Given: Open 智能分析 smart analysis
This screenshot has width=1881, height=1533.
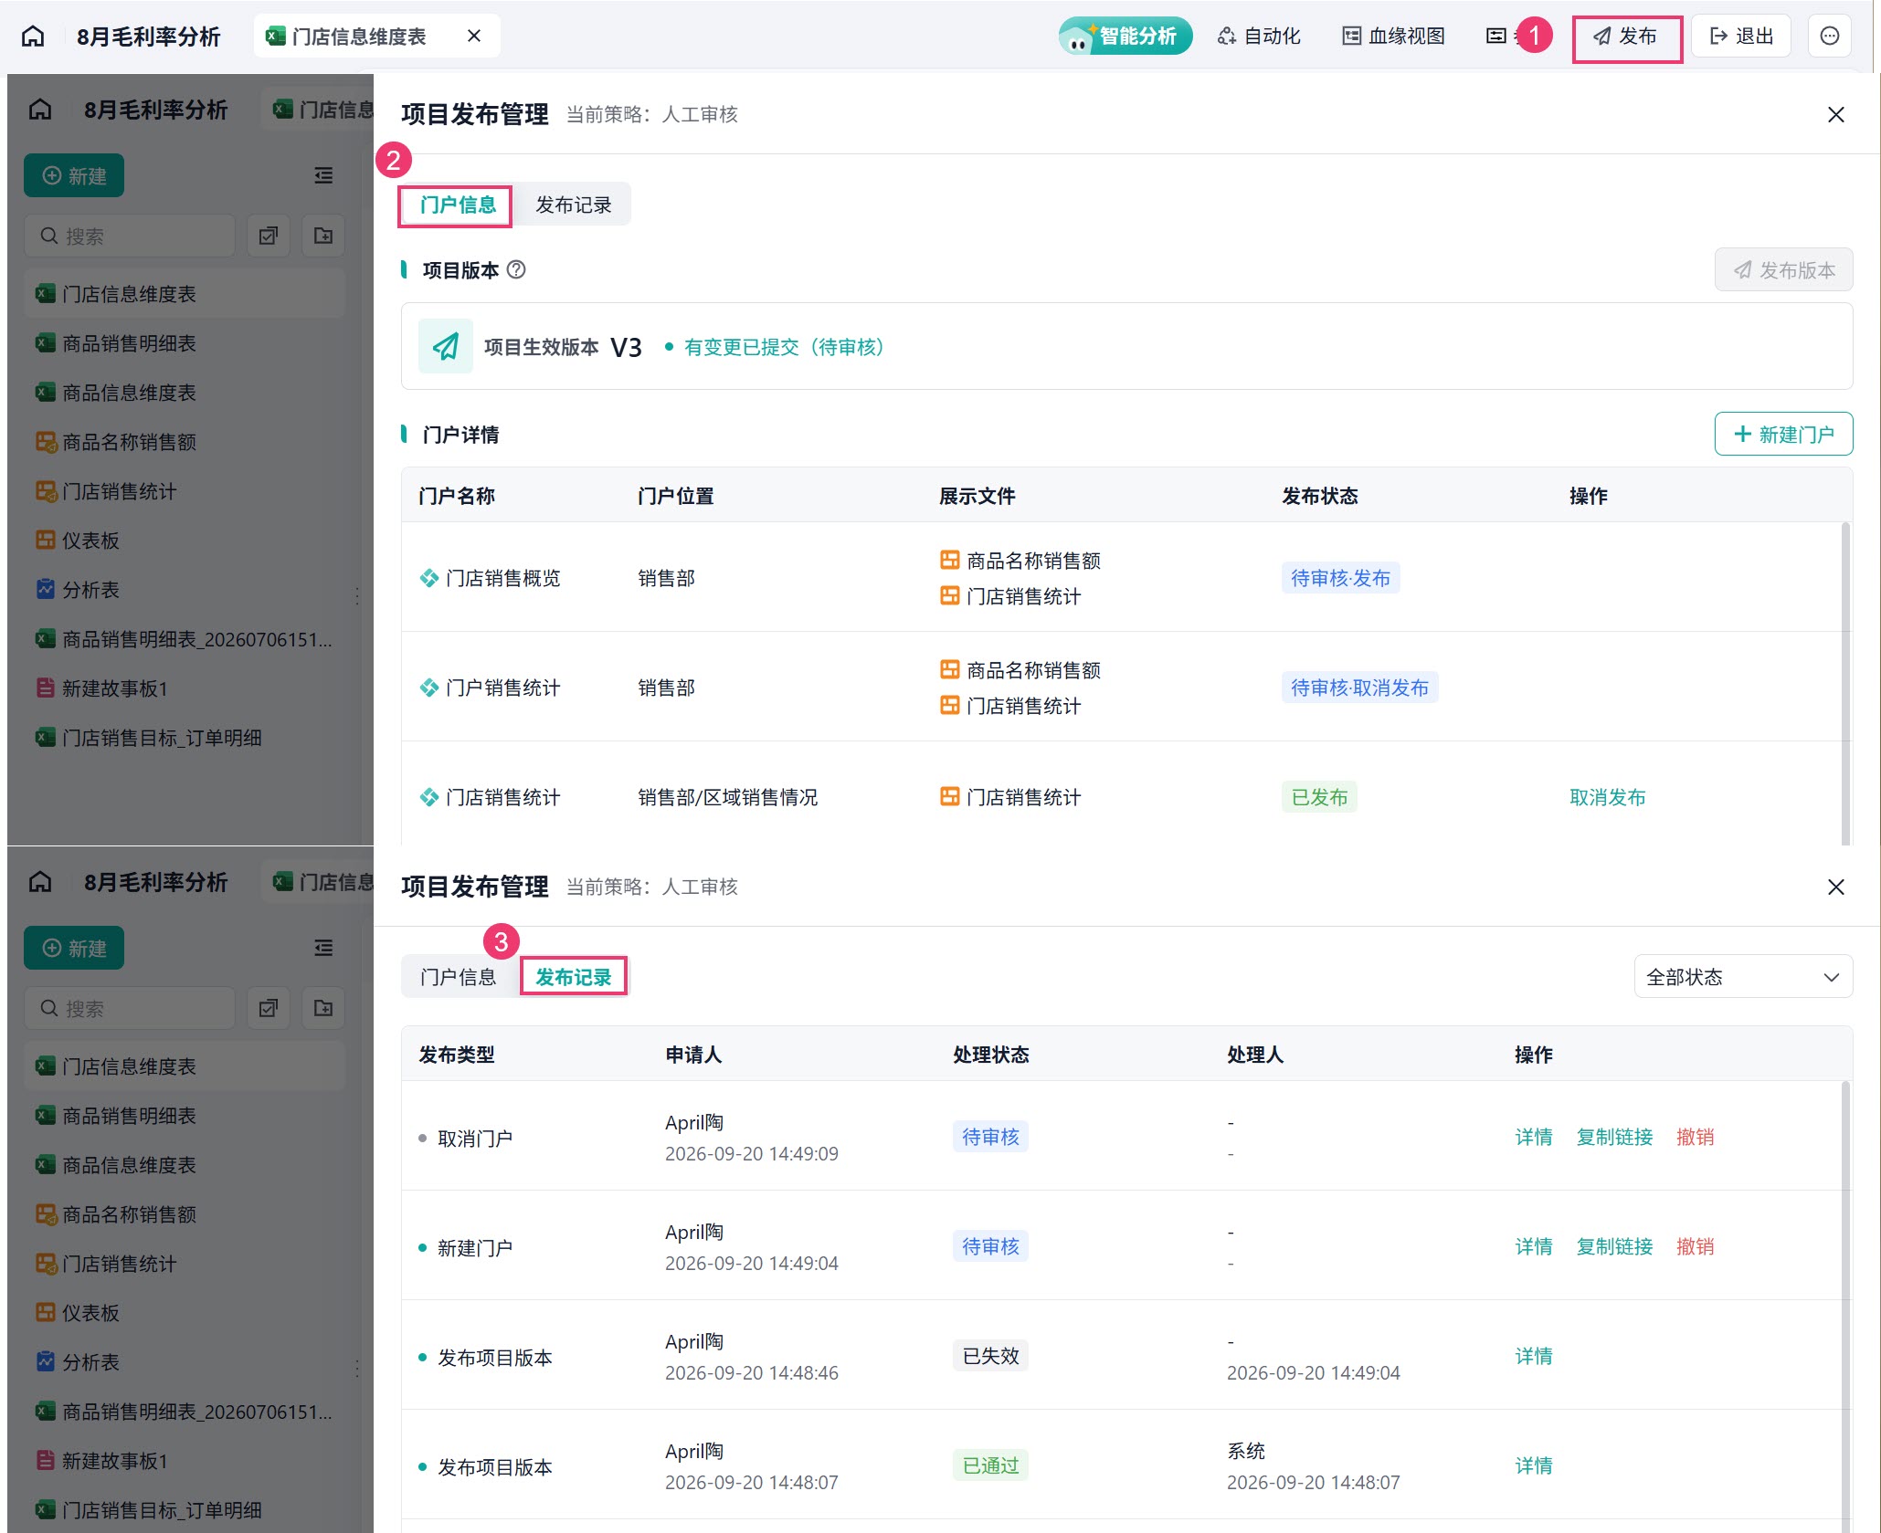Looking at the screenshot, I should [x=1125, y=36].
